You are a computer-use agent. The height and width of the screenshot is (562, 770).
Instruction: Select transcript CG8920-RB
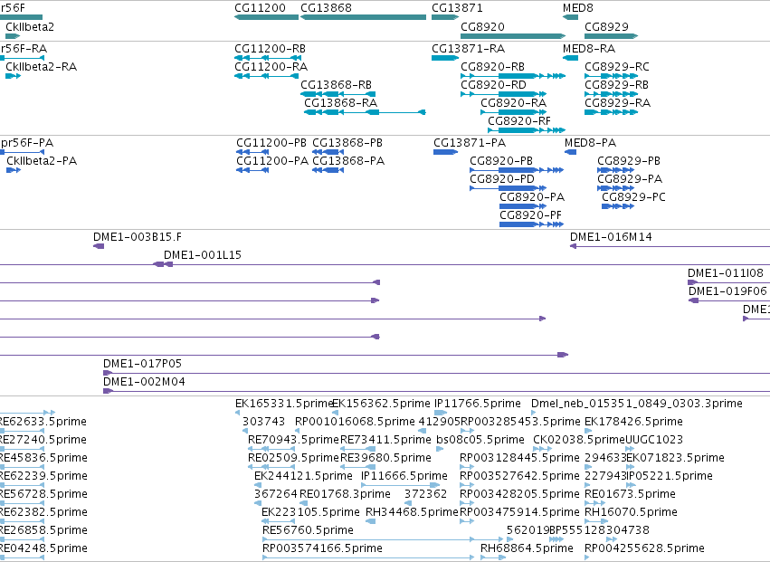[x=513, y=76]
